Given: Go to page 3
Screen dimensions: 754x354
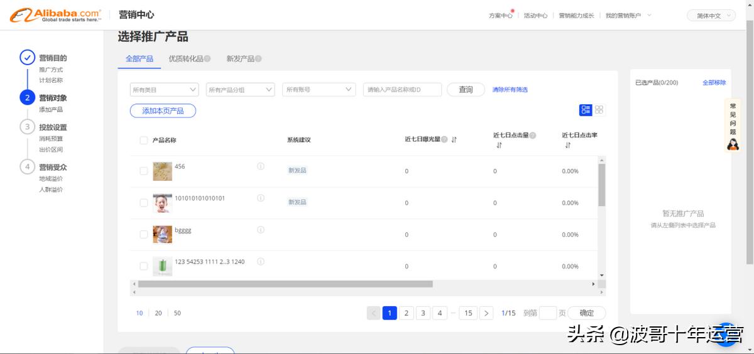Looking at the screenshot, I should [x=423, y=313].
